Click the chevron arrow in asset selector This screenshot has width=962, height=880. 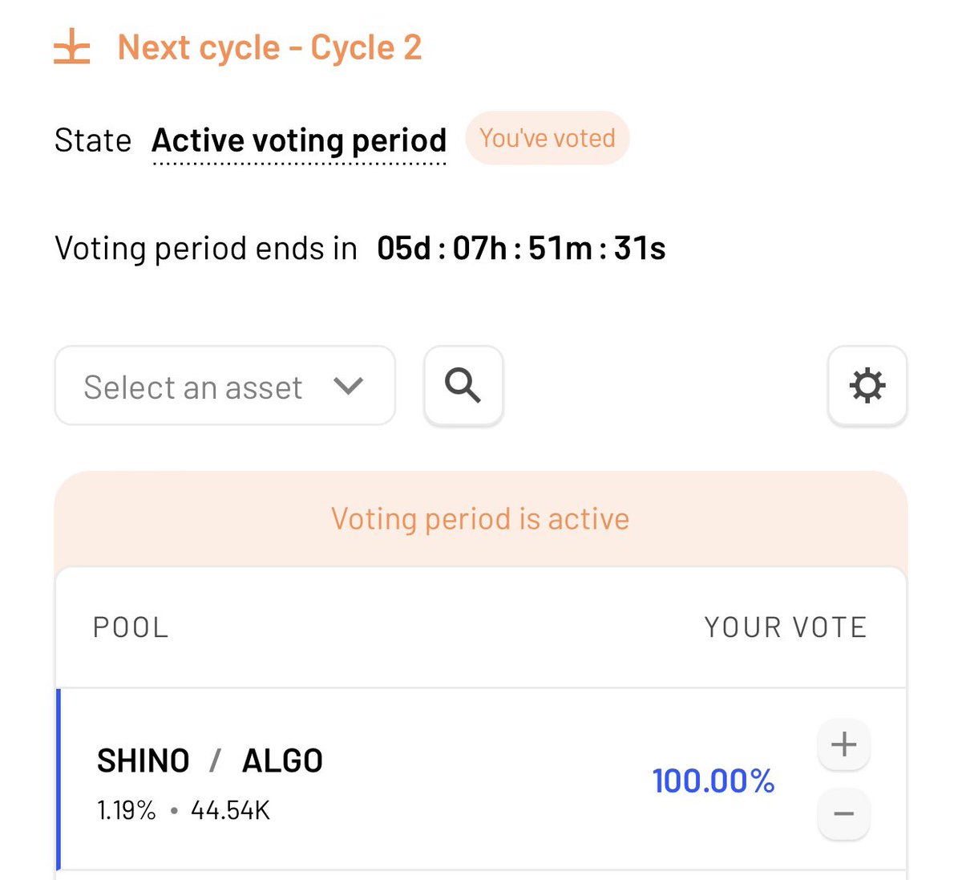pos(348,386)
